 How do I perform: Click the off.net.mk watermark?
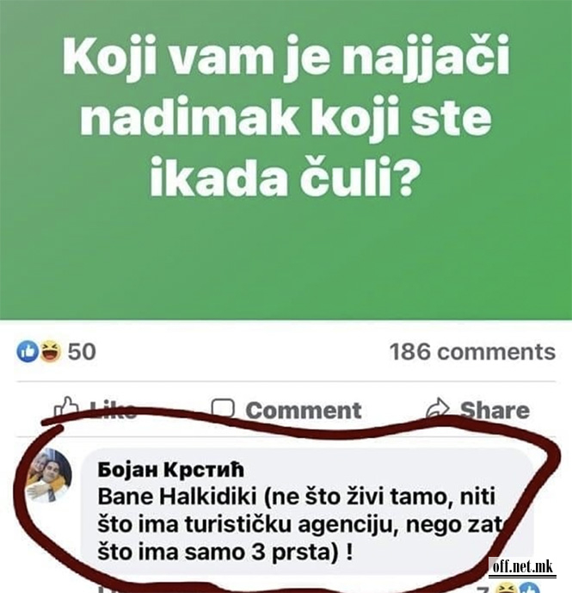pyautogui.click(x=522, y=569)
